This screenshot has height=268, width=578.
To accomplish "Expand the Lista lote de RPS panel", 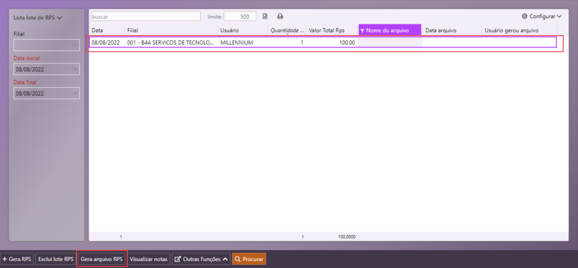I will point(38,17).
